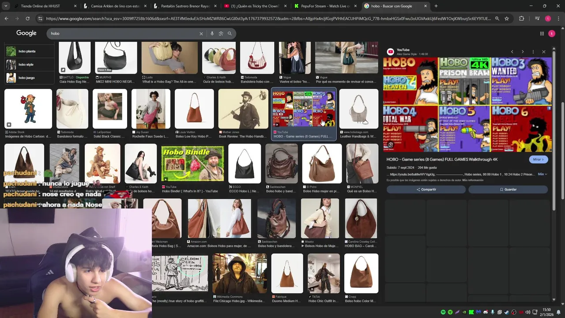Click the Compartir button
The height and width of the screenshot is (318, 565).
(x=426, y=189)
